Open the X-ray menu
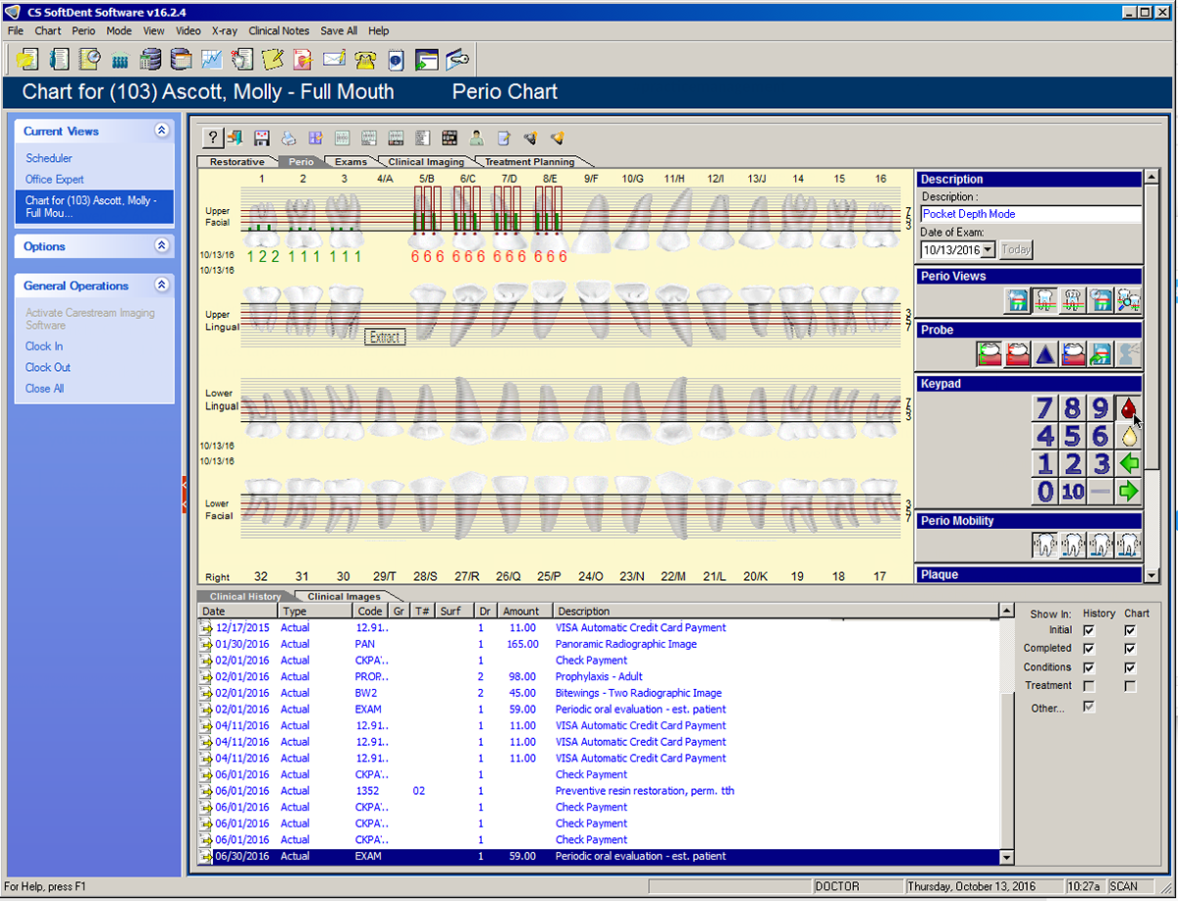 tap(224, 30)
